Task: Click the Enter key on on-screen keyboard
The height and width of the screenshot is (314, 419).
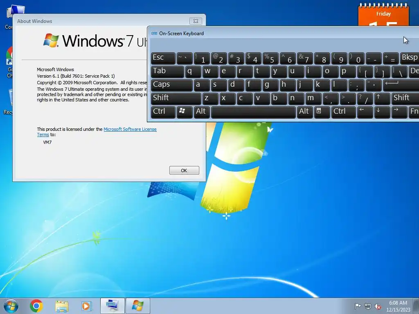Action: (x=401, y=85)
